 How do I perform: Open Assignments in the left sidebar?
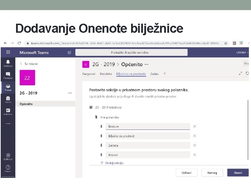coord(8,100)
